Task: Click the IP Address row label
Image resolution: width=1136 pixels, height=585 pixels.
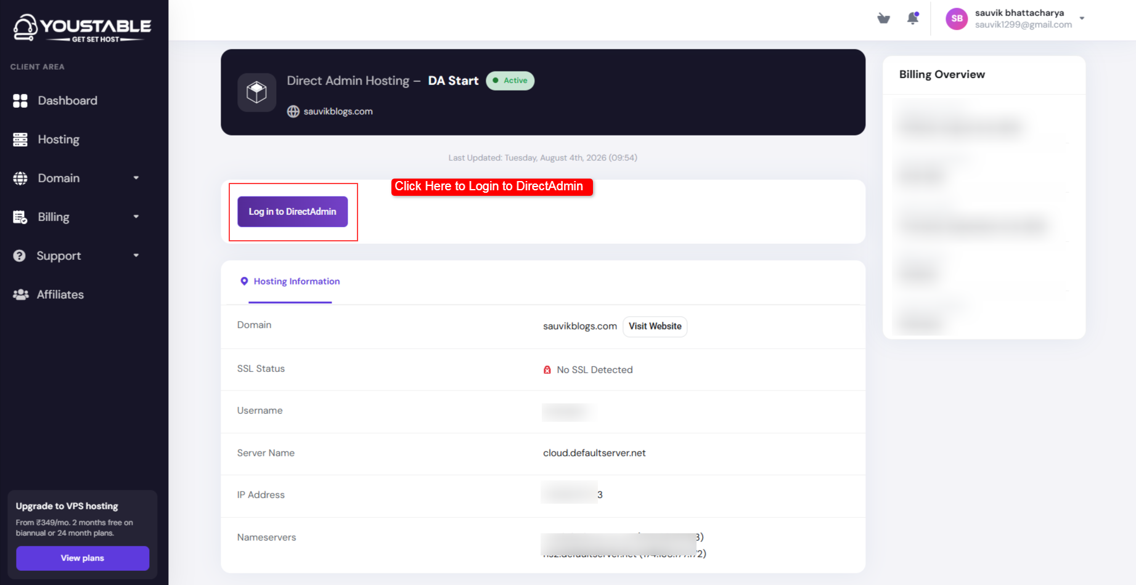Action: pyautogui.click(x=261, y=495)
